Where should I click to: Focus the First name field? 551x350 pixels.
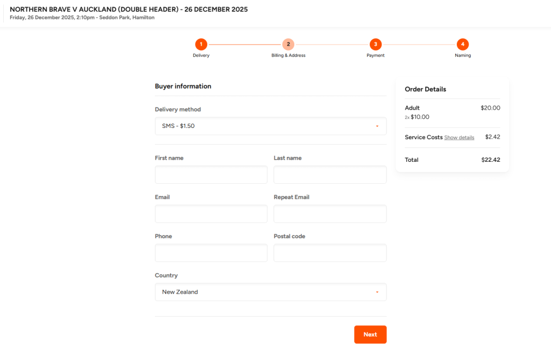click(x=211, y=175)
